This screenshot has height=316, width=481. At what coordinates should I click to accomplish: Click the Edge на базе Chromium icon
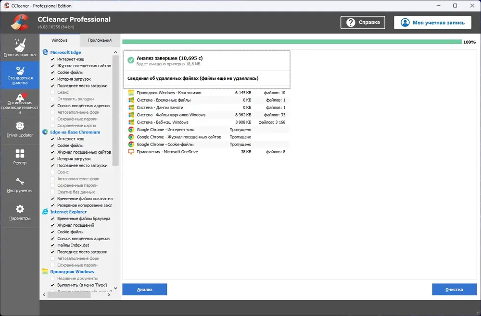[x=45, y=132]
